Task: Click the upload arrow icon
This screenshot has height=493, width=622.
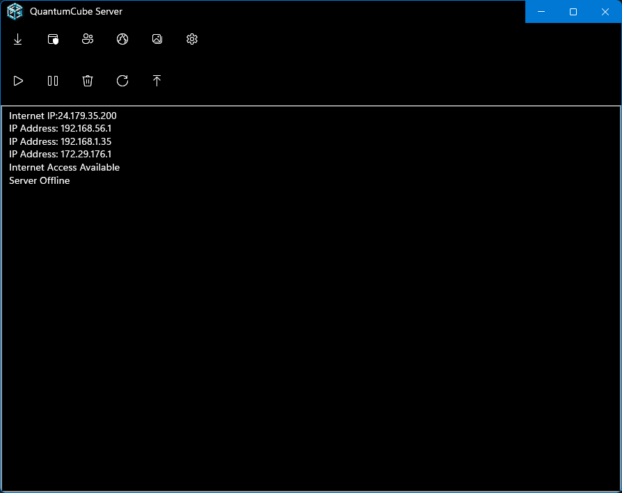Action: (157, 81)
